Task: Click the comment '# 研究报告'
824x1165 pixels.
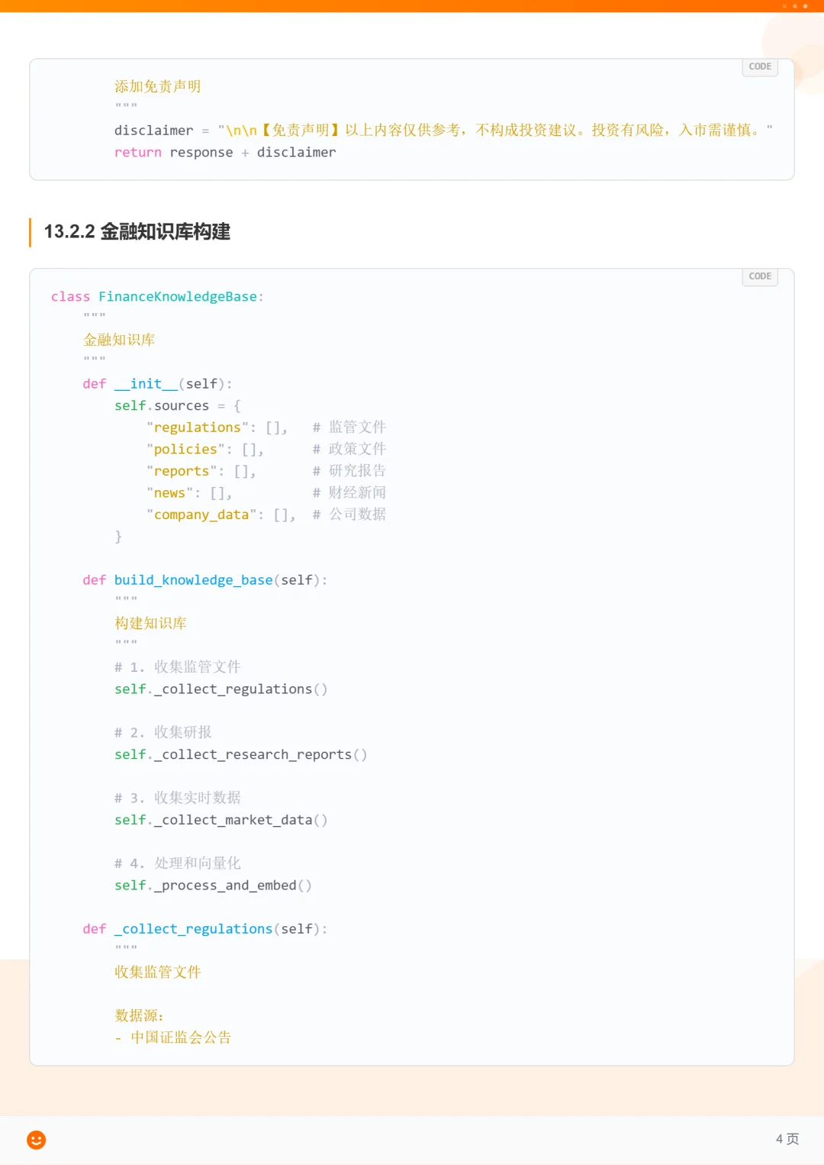Action: tap(349, 471)
